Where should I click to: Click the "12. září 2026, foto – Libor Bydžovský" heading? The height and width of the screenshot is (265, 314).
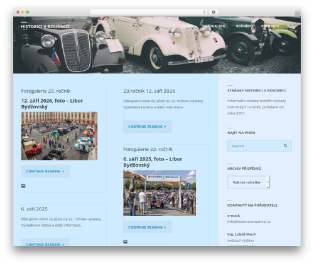[x=52, y=104]
